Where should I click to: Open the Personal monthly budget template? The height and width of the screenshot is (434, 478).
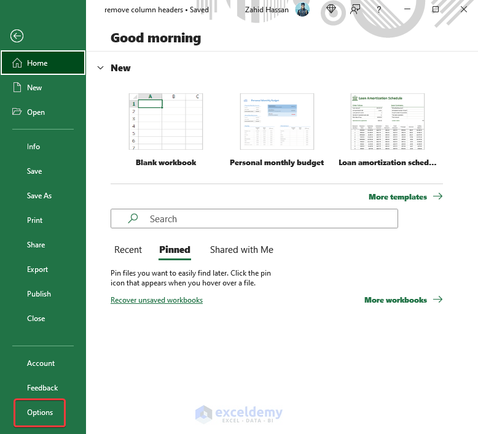click(277, 122)
